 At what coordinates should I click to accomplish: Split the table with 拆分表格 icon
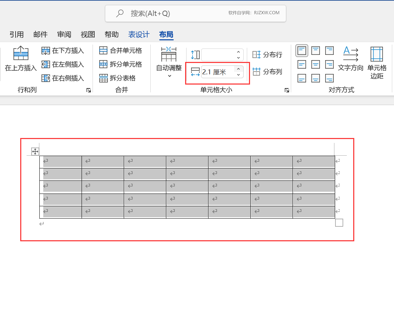[103, 78]
